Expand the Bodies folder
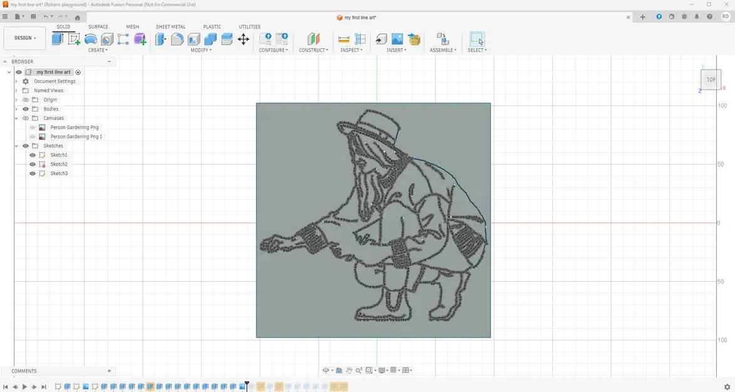 16,109
